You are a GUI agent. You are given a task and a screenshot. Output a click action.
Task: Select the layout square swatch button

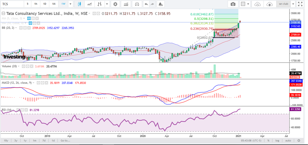pyautogui.click(x=243, y=4)
